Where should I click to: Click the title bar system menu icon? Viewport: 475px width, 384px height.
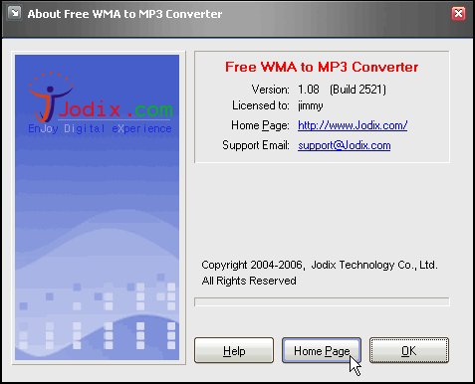(14, 13)
